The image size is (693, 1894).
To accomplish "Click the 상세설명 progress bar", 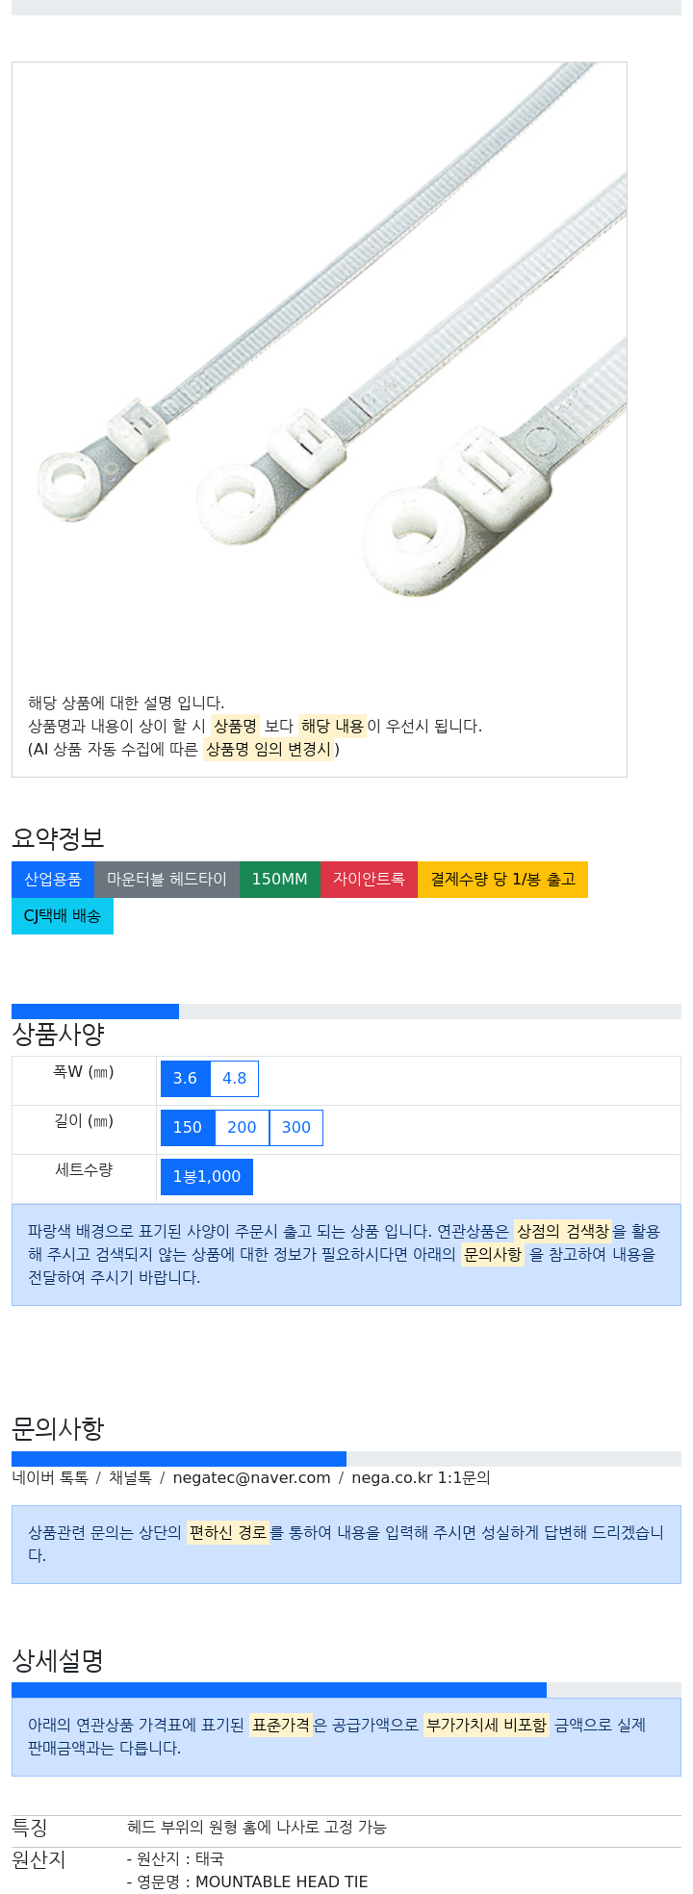I will pos(346,1690).
